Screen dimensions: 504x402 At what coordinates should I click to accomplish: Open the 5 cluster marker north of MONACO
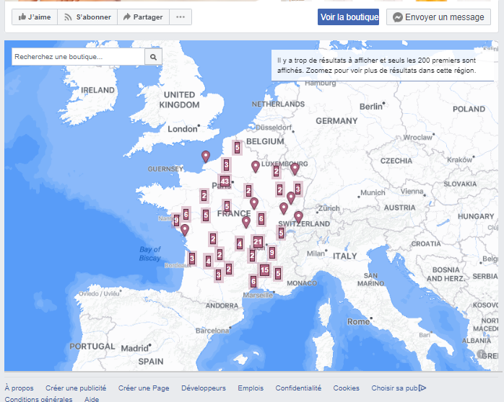pos(278,274)
